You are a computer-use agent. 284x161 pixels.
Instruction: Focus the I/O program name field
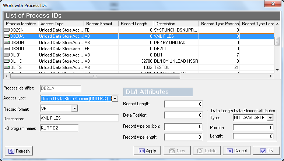click(59, 128)
